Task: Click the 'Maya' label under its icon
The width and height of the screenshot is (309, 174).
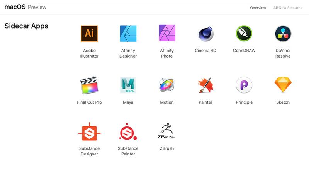Action: pos(128,102)
